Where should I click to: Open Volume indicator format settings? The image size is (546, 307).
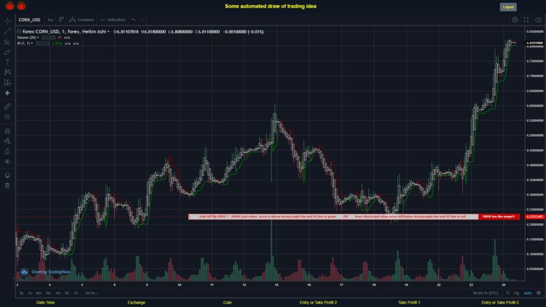pos(49,38)
